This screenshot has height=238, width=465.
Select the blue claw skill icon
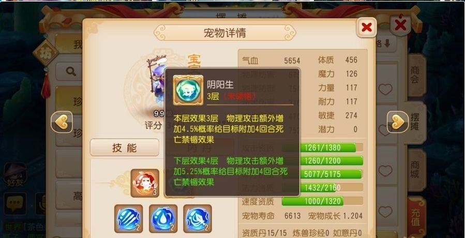tap(128, 219)
